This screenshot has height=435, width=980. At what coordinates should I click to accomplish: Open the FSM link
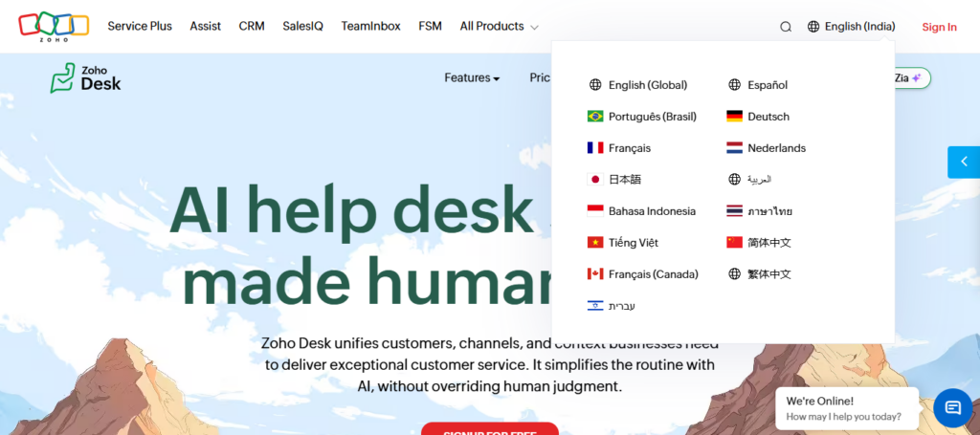coord(430,26)
